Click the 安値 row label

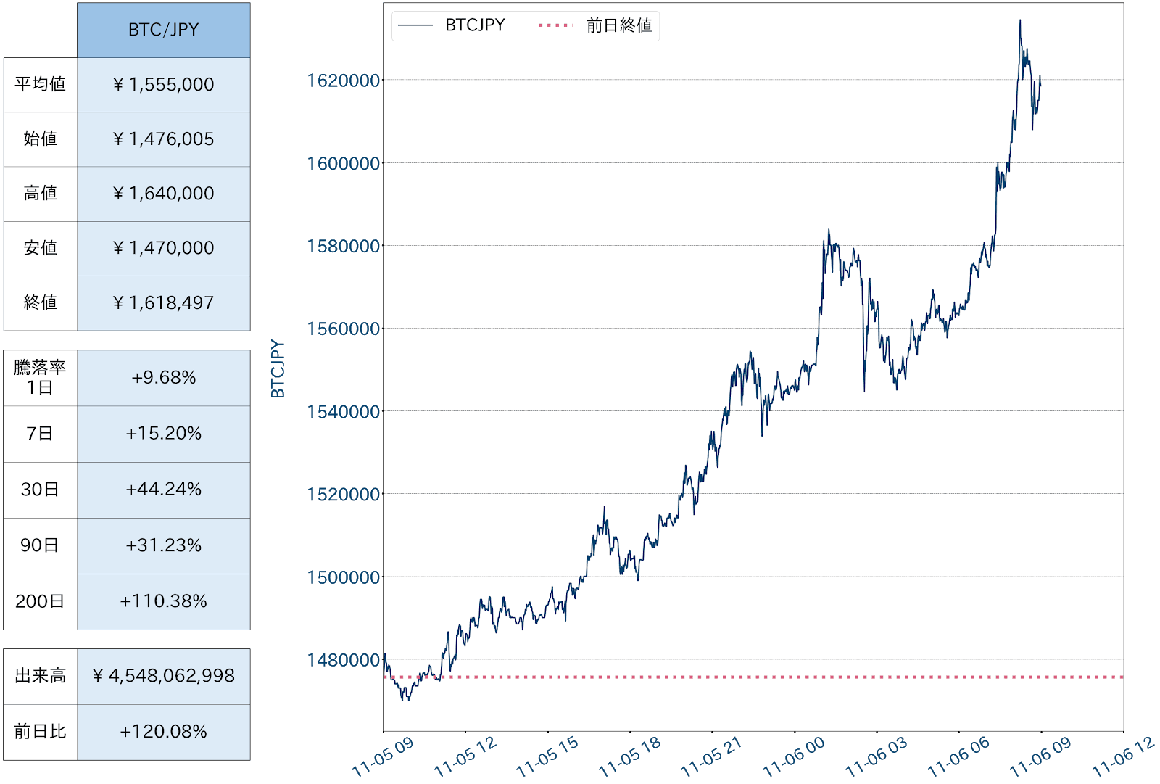pyautogui.click(x=41, y=248)
